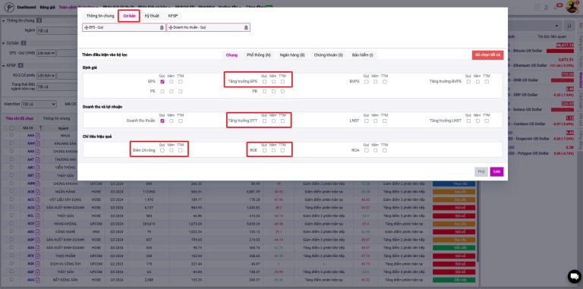The image size is (583, 289).
Task: Click the move handle on 'Doanh thu thuần - Quý' chip
Action: click(171, 27)
